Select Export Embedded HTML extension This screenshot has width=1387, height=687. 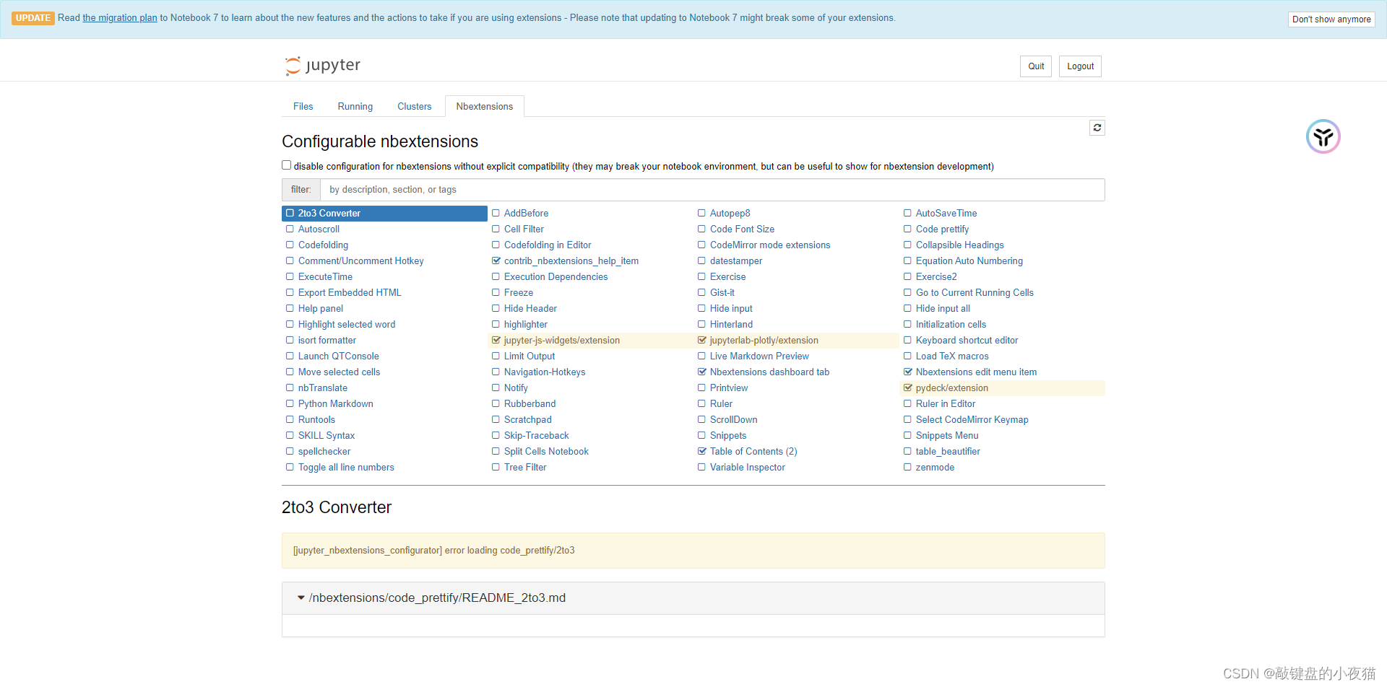click(350, 292)
